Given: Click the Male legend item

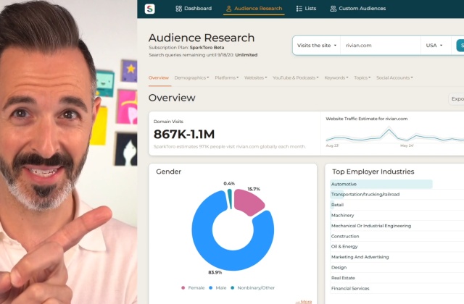Looking at the screenshot, I should 217,288.
